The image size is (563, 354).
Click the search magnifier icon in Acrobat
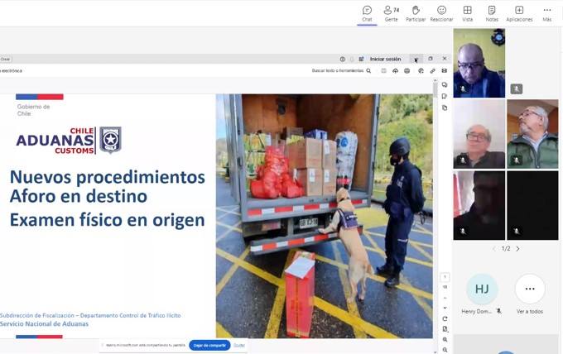[x=368, y=71]
